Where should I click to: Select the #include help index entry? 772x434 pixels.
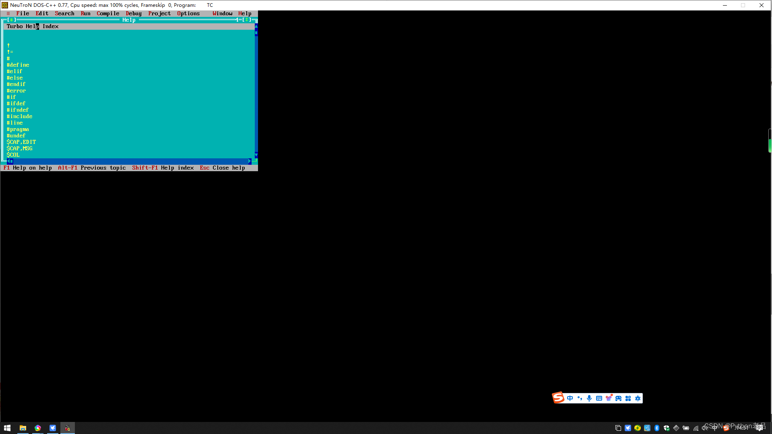[20, 116]
